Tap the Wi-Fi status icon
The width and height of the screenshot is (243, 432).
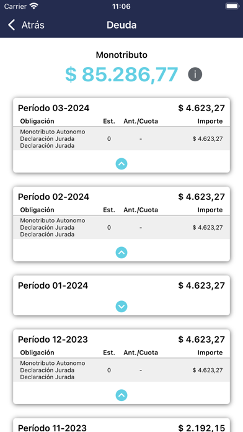[x=34, y=6]
